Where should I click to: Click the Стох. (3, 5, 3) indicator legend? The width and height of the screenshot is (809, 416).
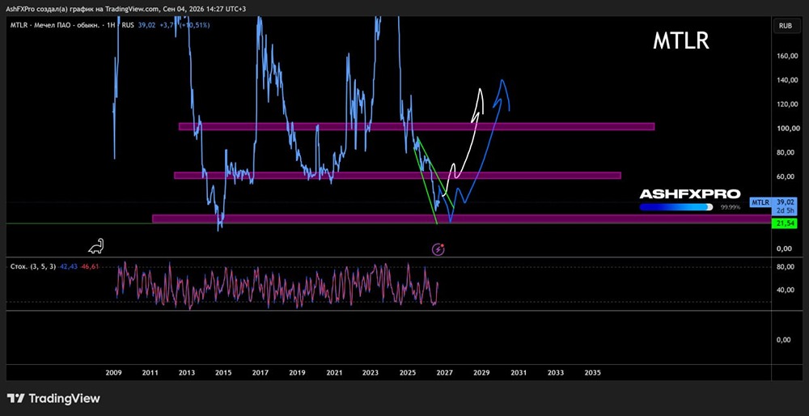[33, 266]
